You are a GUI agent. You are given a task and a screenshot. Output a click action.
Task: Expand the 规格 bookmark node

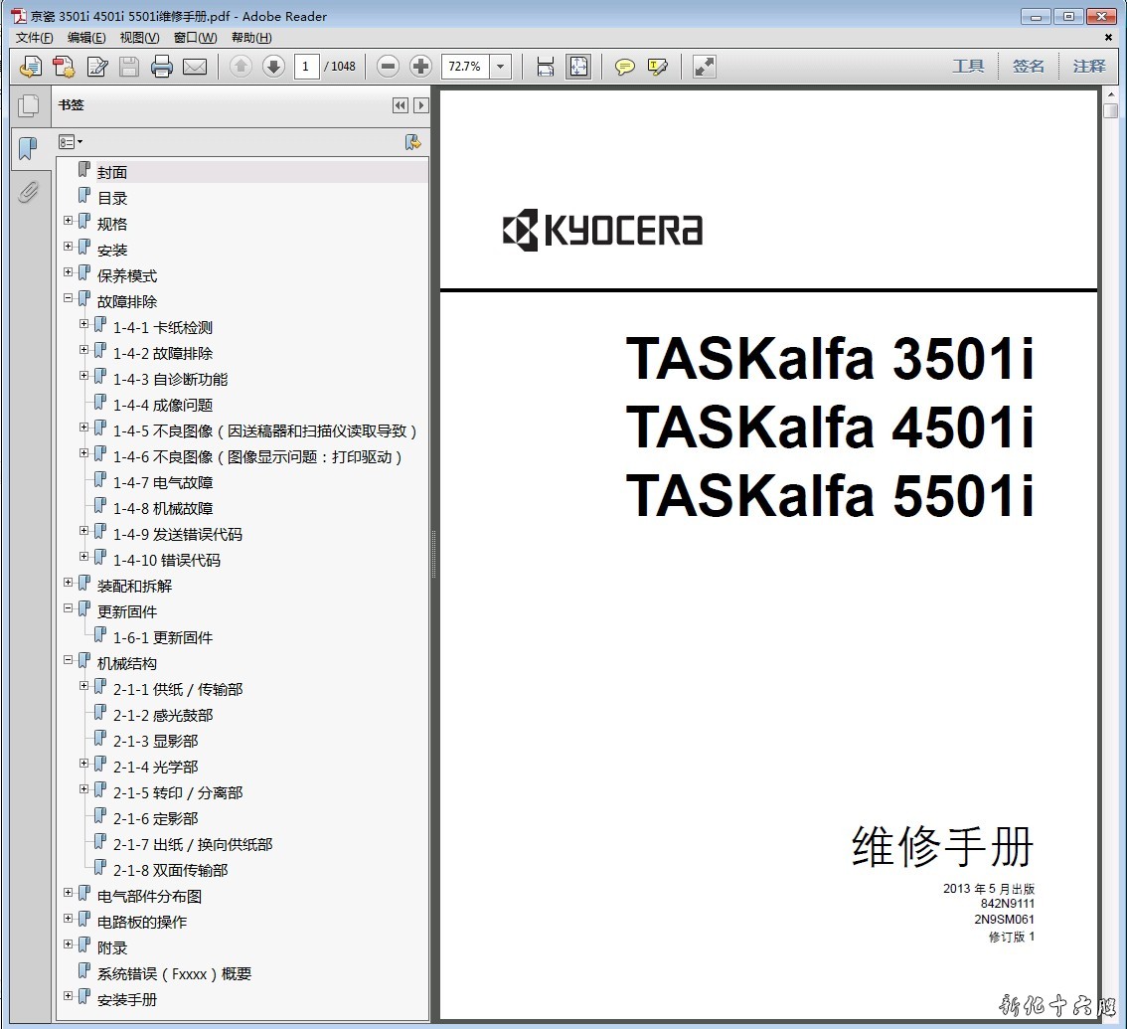click(x=69, y=221)
